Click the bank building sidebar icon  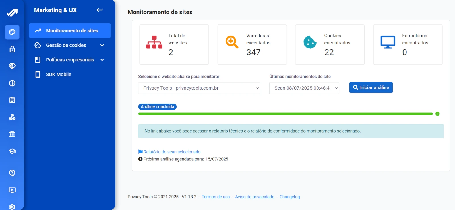12,134
